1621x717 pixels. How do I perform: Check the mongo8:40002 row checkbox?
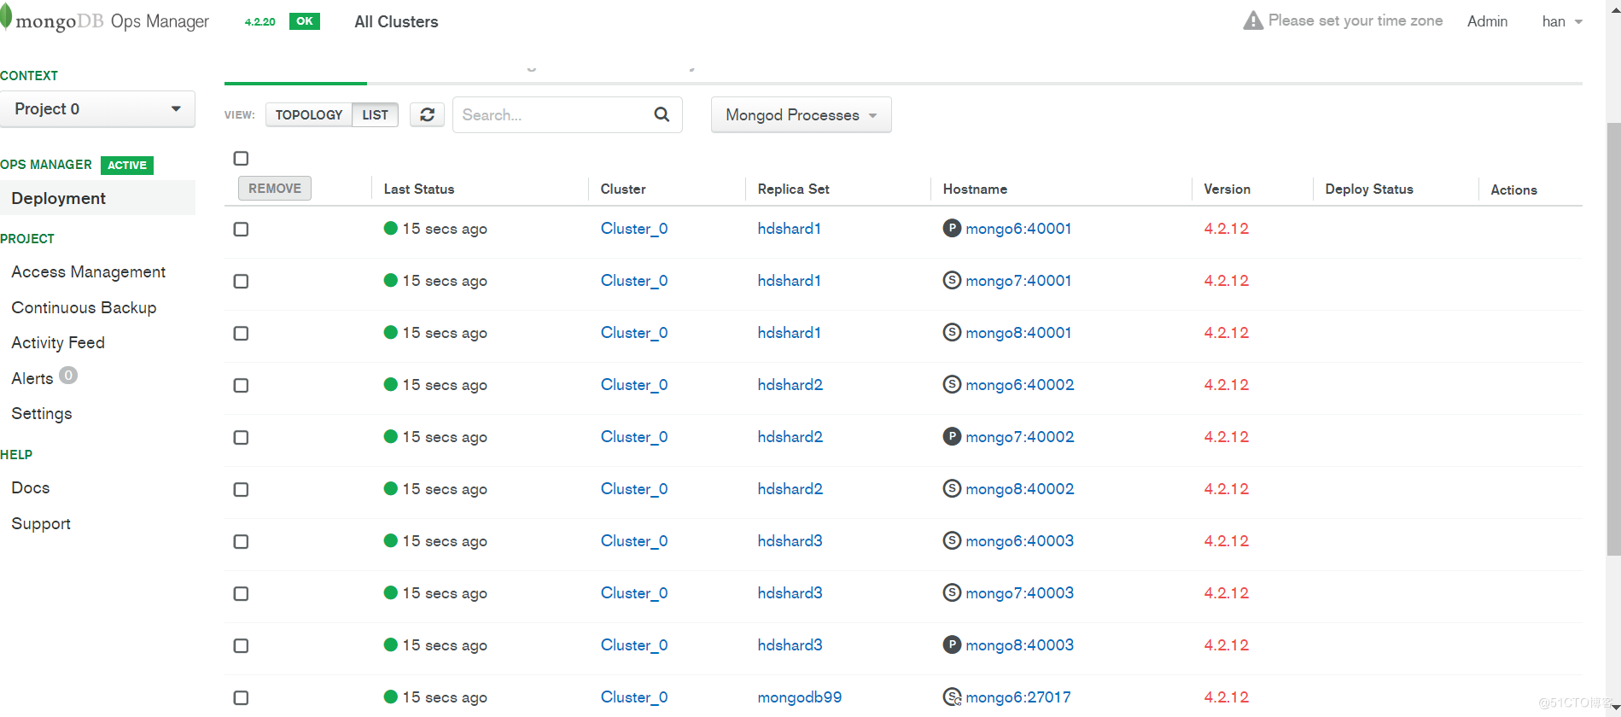tap(241, 489)
